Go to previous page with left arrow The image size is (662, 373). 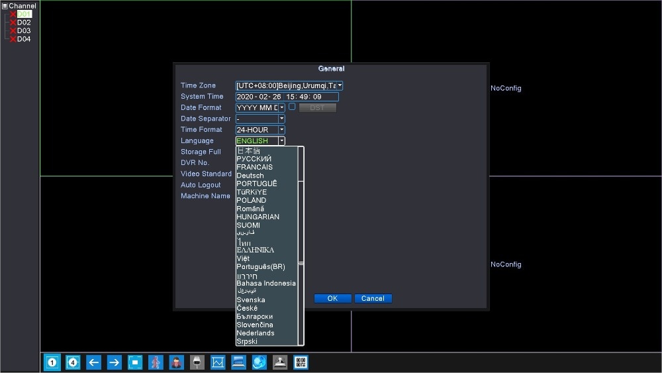94,362
